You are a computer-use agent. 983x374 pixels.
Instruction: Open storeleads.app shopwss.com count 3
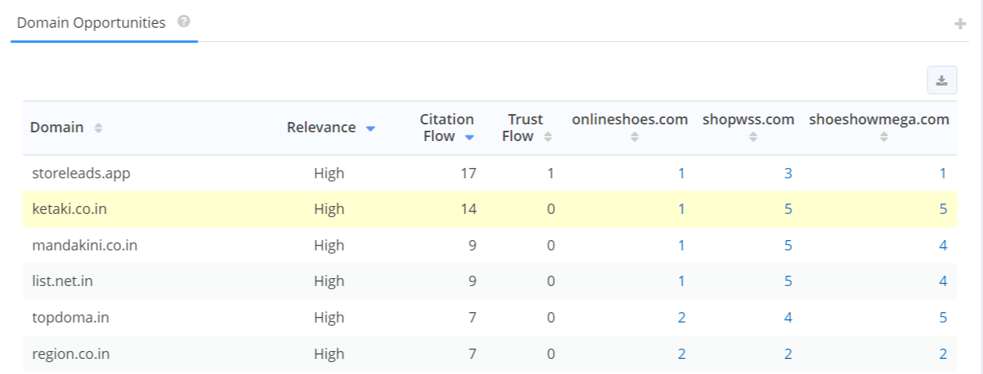pos(788,173)
